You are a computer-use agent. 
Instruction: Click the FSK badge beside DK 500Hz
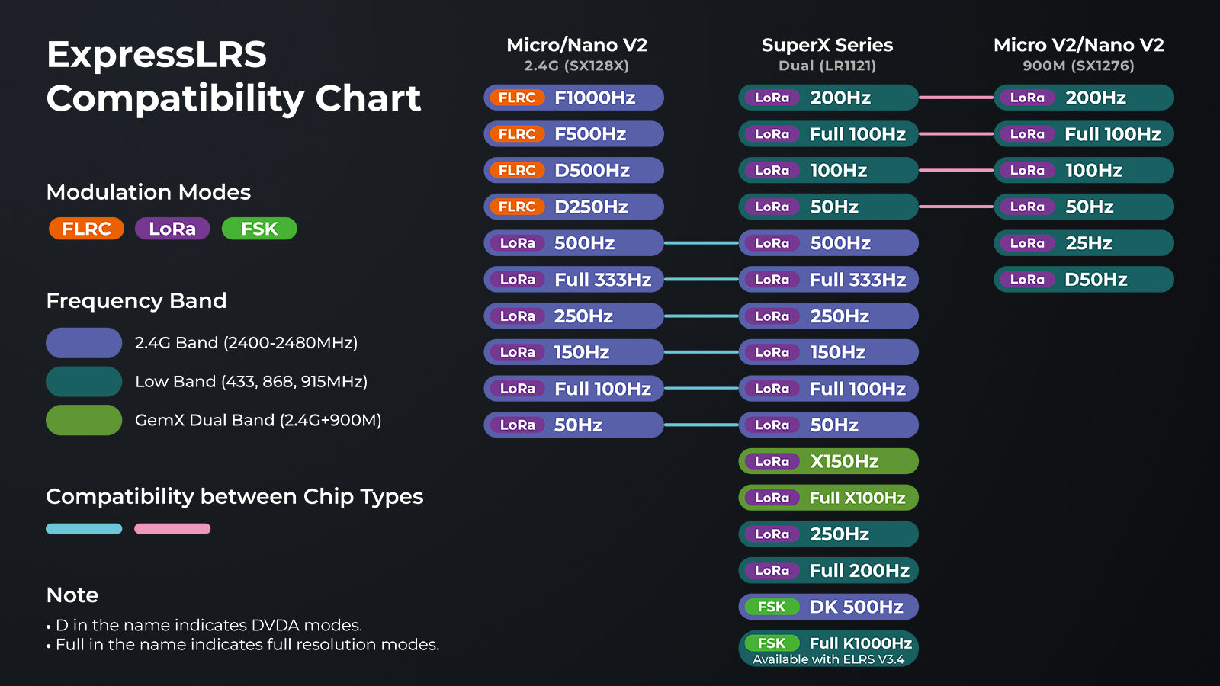(772, 607)
